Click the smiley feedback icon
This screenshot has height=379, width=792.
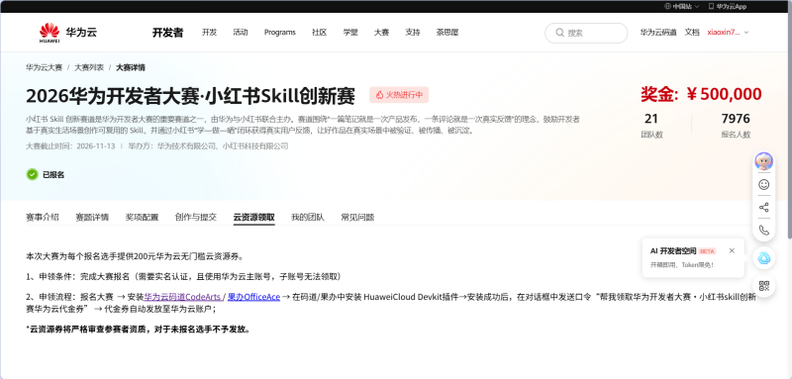pyautogui.click(x=763, y=184)
